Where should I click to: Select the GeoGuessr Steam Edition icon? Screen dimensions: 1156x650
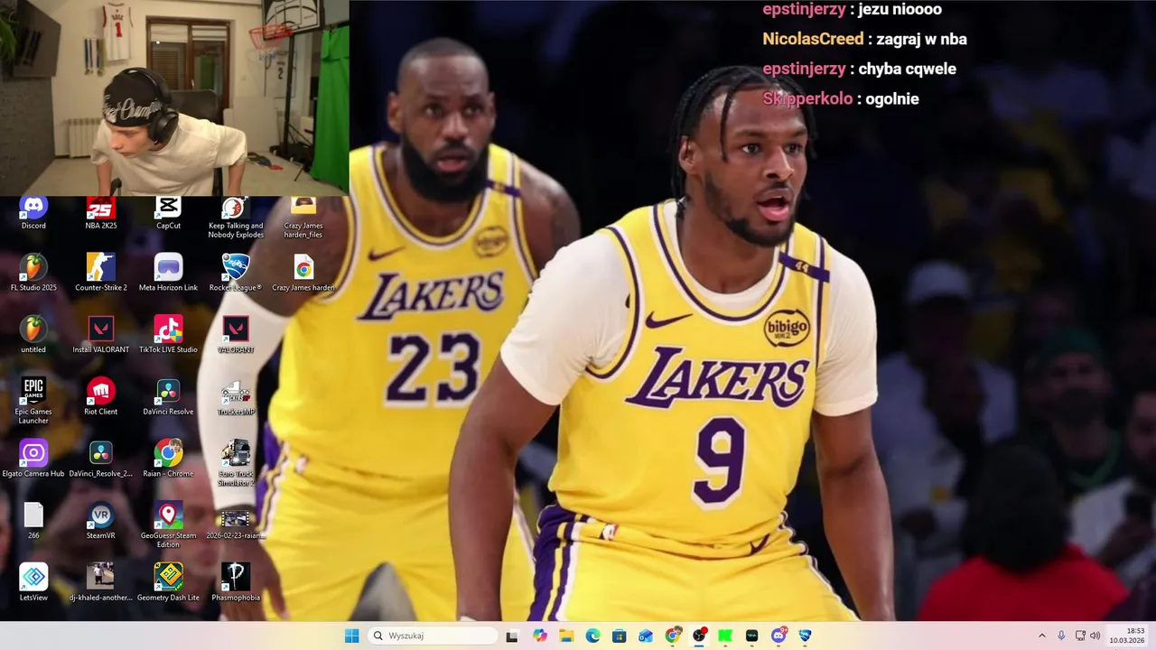[x=168, y=525]
